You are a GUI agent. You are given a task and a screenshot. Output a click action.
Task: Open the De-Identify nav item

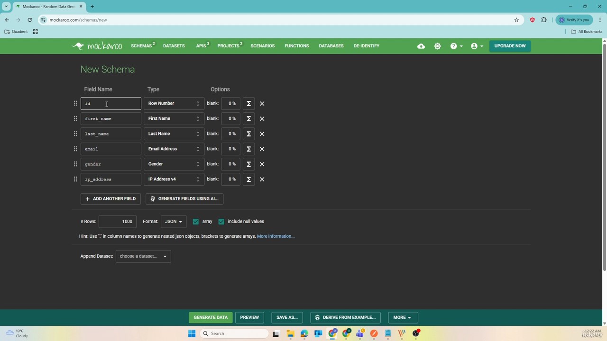click(x=367, y=46)
